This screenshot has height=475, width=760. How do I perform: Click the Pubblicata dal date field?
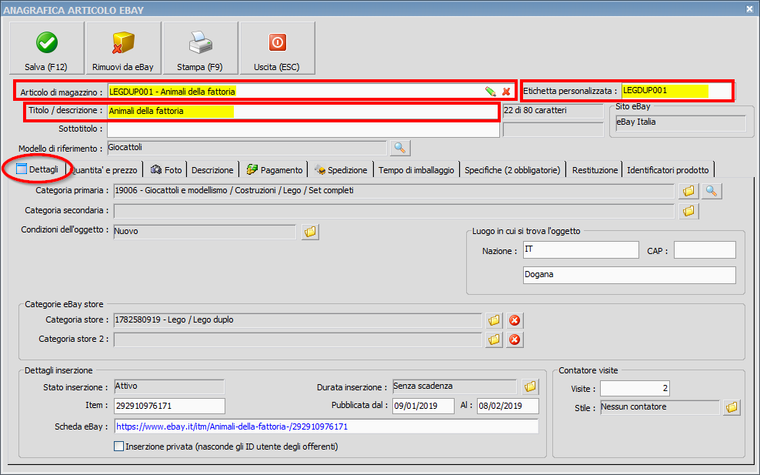[x=423, y=406]
